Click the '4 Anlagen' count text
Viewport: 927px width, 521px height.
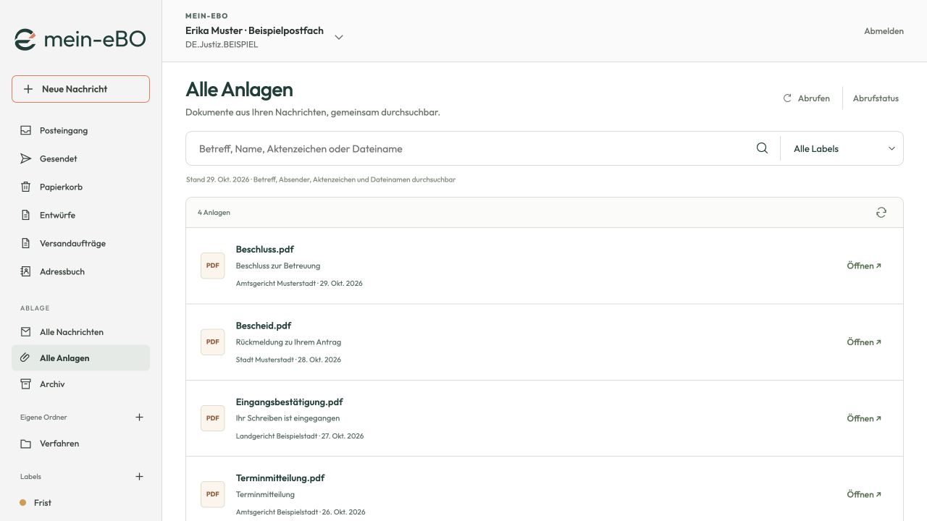214,213
